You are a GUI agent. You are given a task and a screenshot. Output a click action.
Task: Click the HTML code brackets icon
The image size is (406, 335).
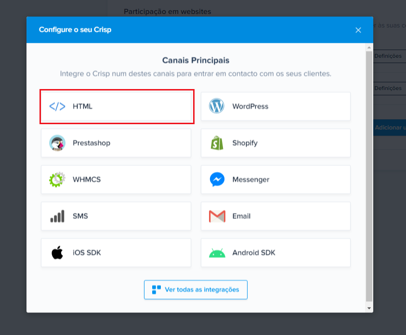tap(57, 106)
